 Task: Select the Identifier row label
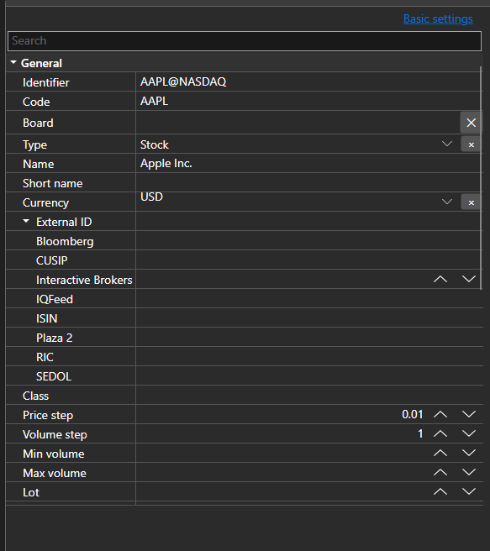pyautogui.click(x=46, y=82)
